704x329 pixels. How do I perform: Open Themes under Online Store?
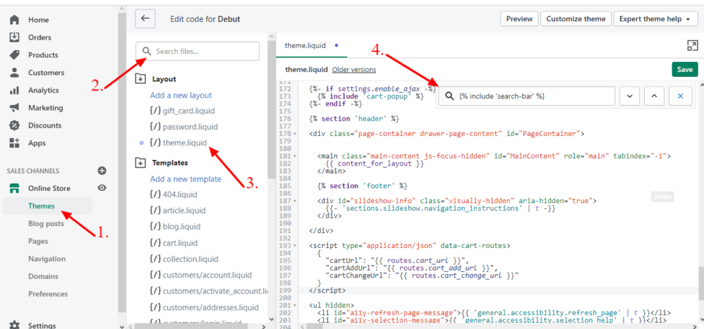[41, 206]
